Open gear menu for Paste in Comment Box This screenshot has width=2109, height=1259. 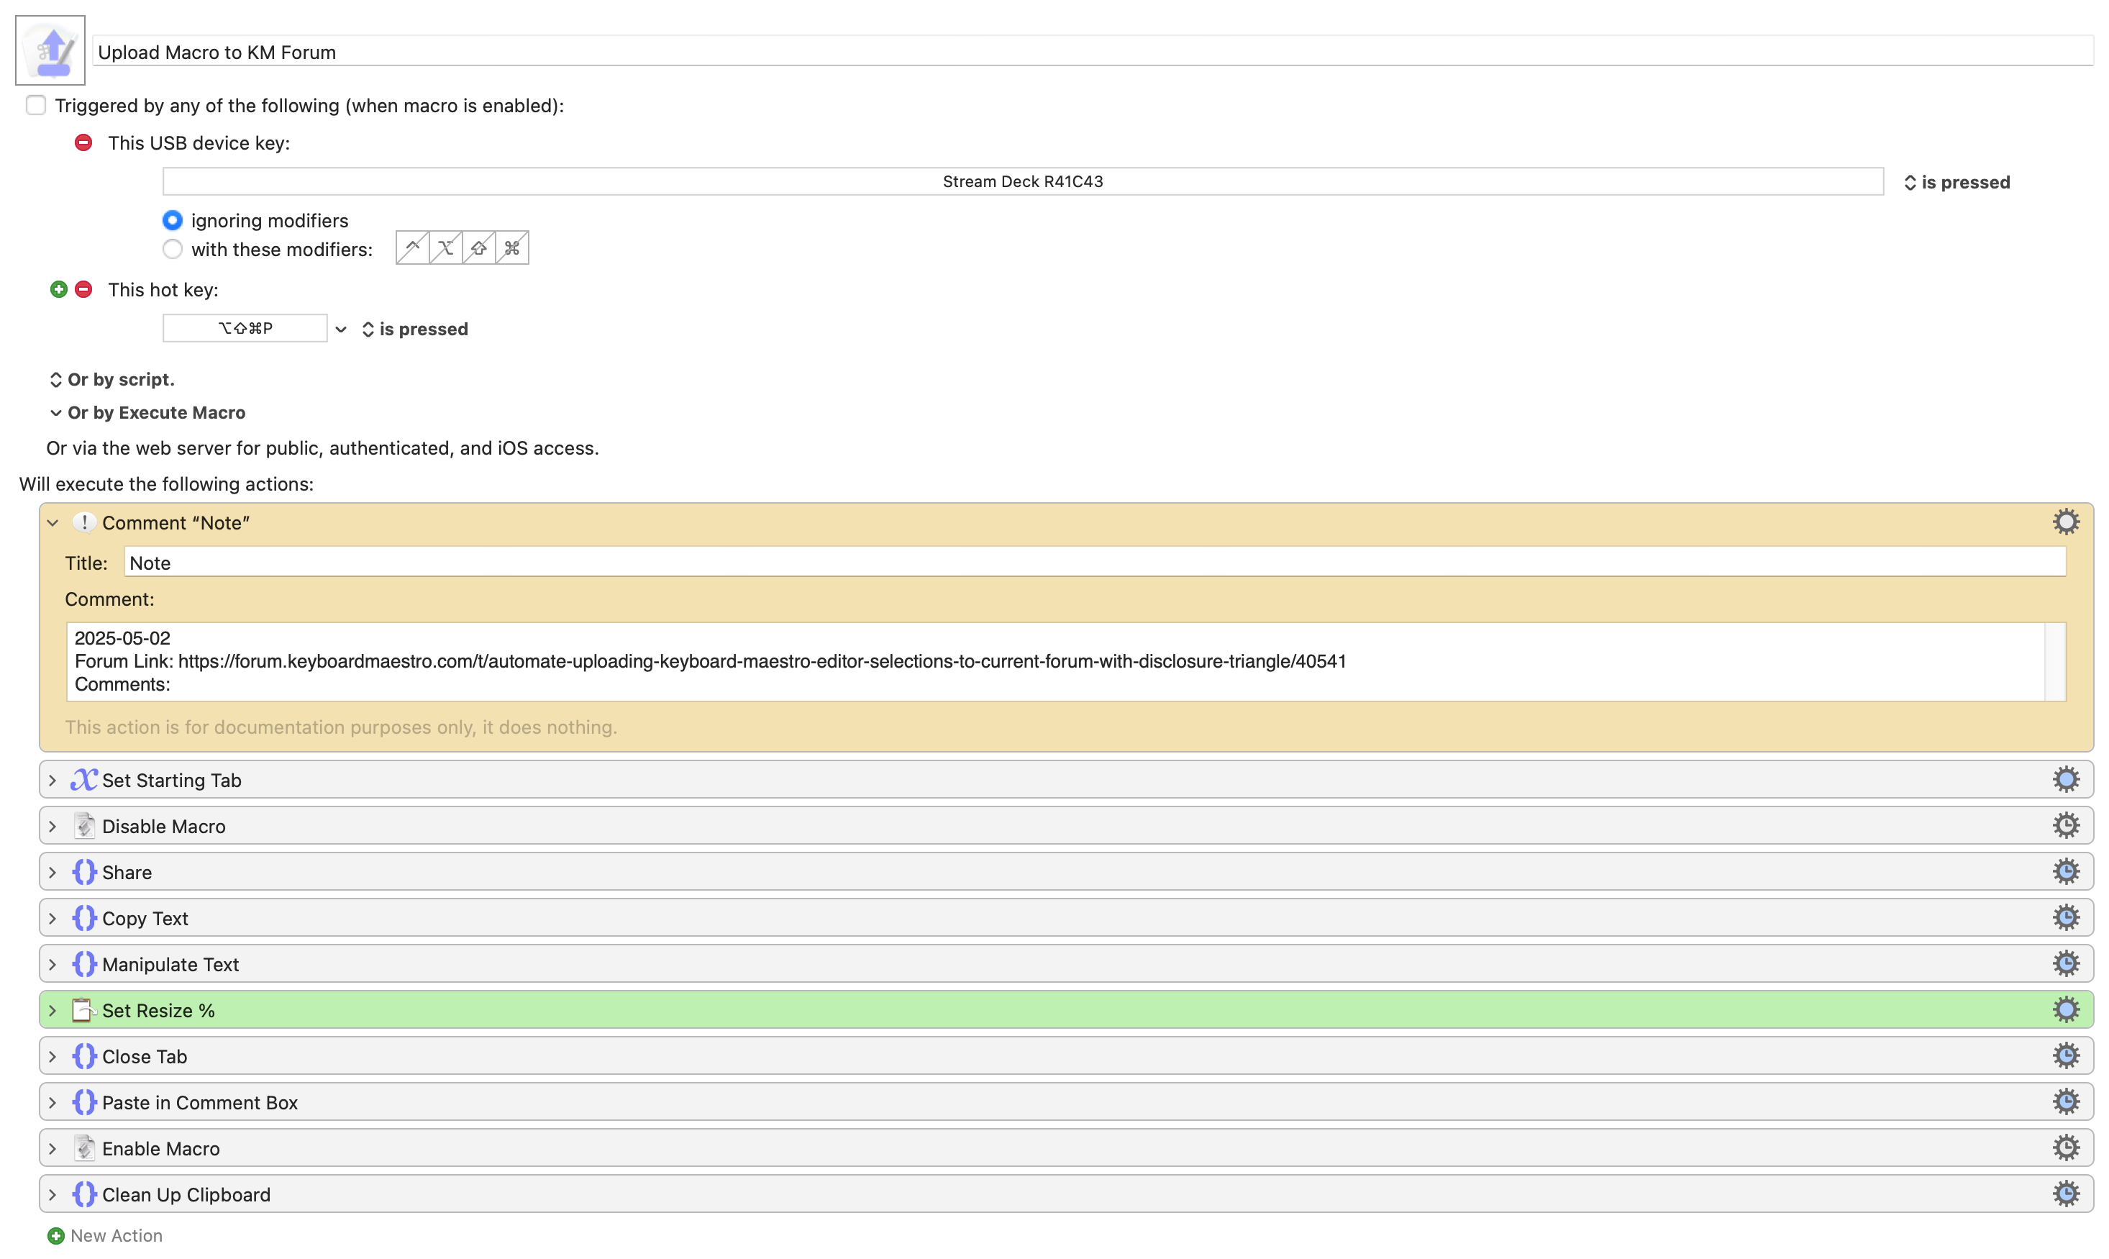point(2066,1101)
